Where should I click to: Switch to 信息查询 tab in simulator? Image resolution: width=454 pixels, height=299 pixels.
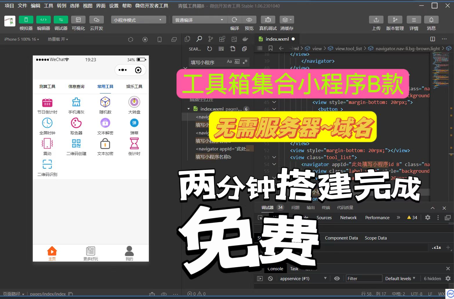click(76, 87)
